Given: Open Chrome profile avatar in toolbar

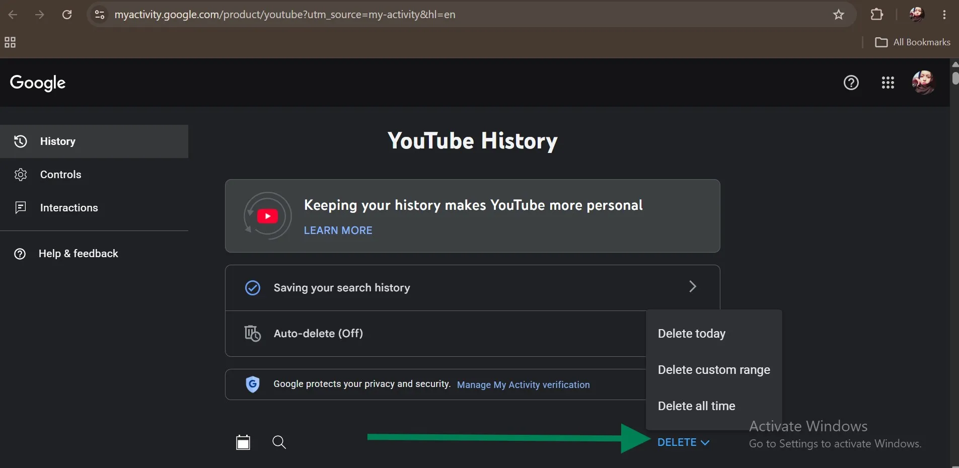Looking at the screenshot, I should point(916,15).
